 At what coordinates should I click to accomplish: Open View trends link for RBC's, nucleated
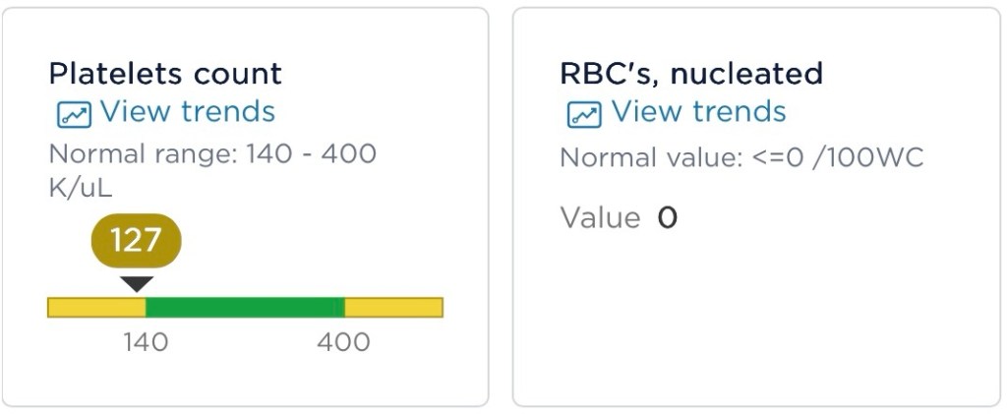click(x=698, y=112)
